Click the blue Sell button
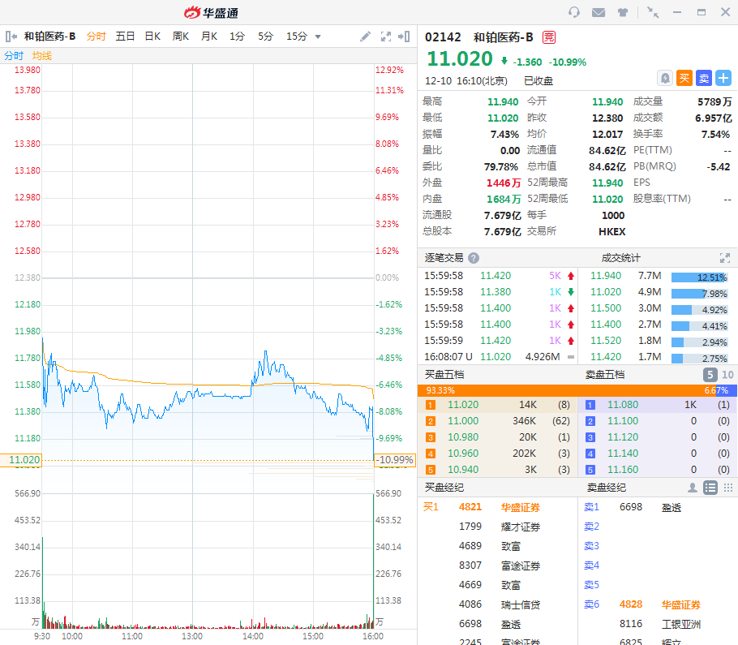738x645 pixels. (x=704, y=78)
